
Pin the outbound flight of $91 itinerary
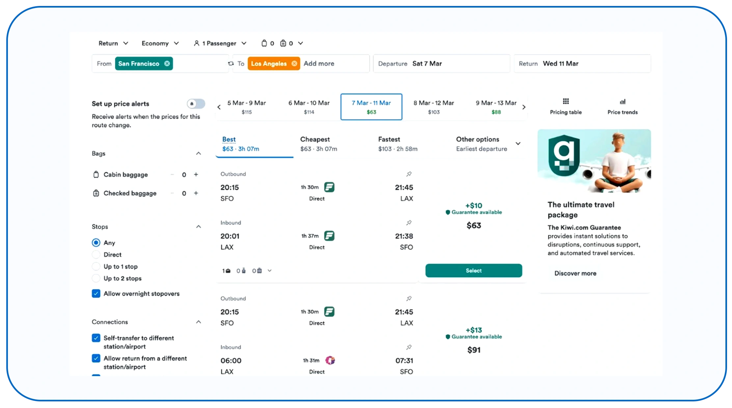click(409, 298)
